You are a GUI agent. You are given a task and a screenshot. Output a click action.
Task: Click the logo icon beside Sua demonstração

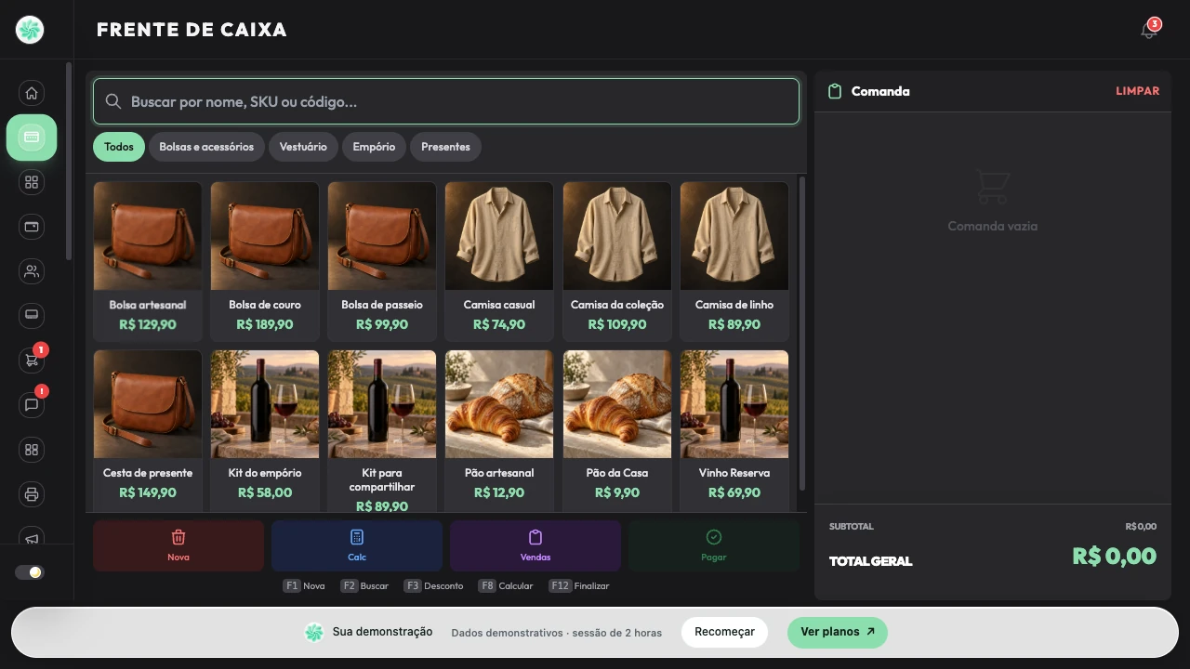pos(314,633)
